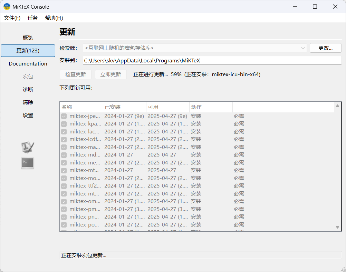Open the 清除 sidebar page
346x272 pixels.
coord(28,102)
